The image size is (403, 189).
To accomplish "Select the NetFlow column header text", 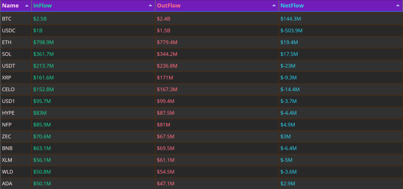I will [x=292, y=6].
